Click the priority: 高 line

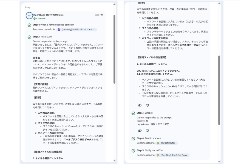coord(143,121)
